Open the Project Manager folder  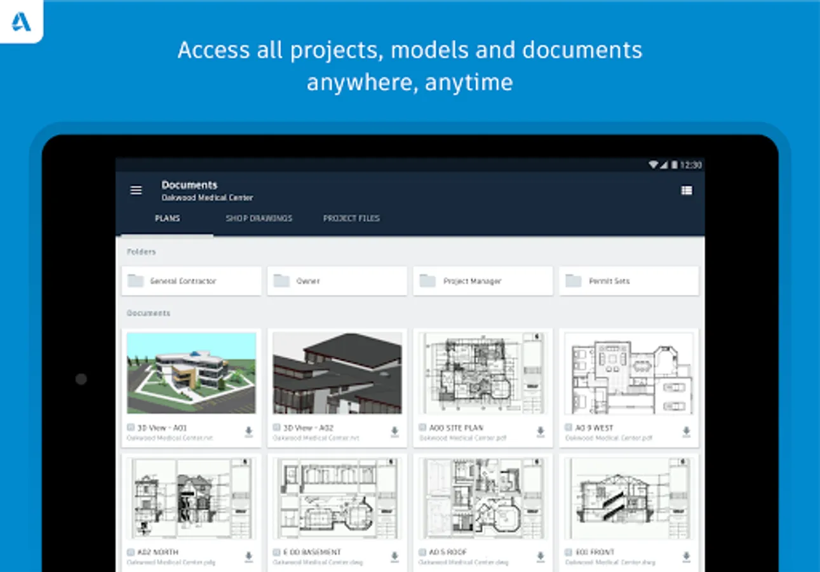483,281
